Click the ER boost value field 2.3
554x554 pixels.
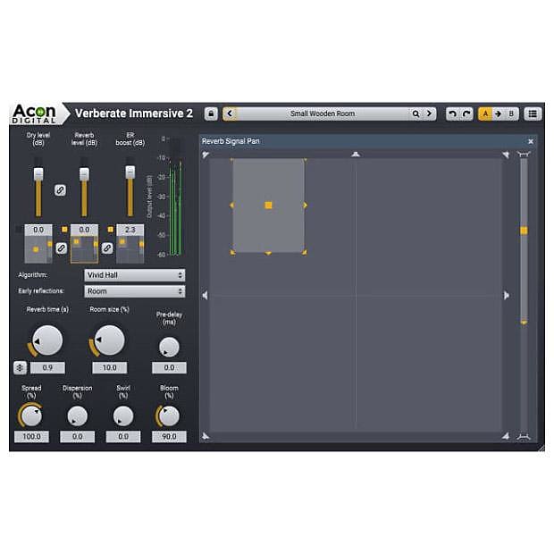pyautogui.click(x=130, y=230)
